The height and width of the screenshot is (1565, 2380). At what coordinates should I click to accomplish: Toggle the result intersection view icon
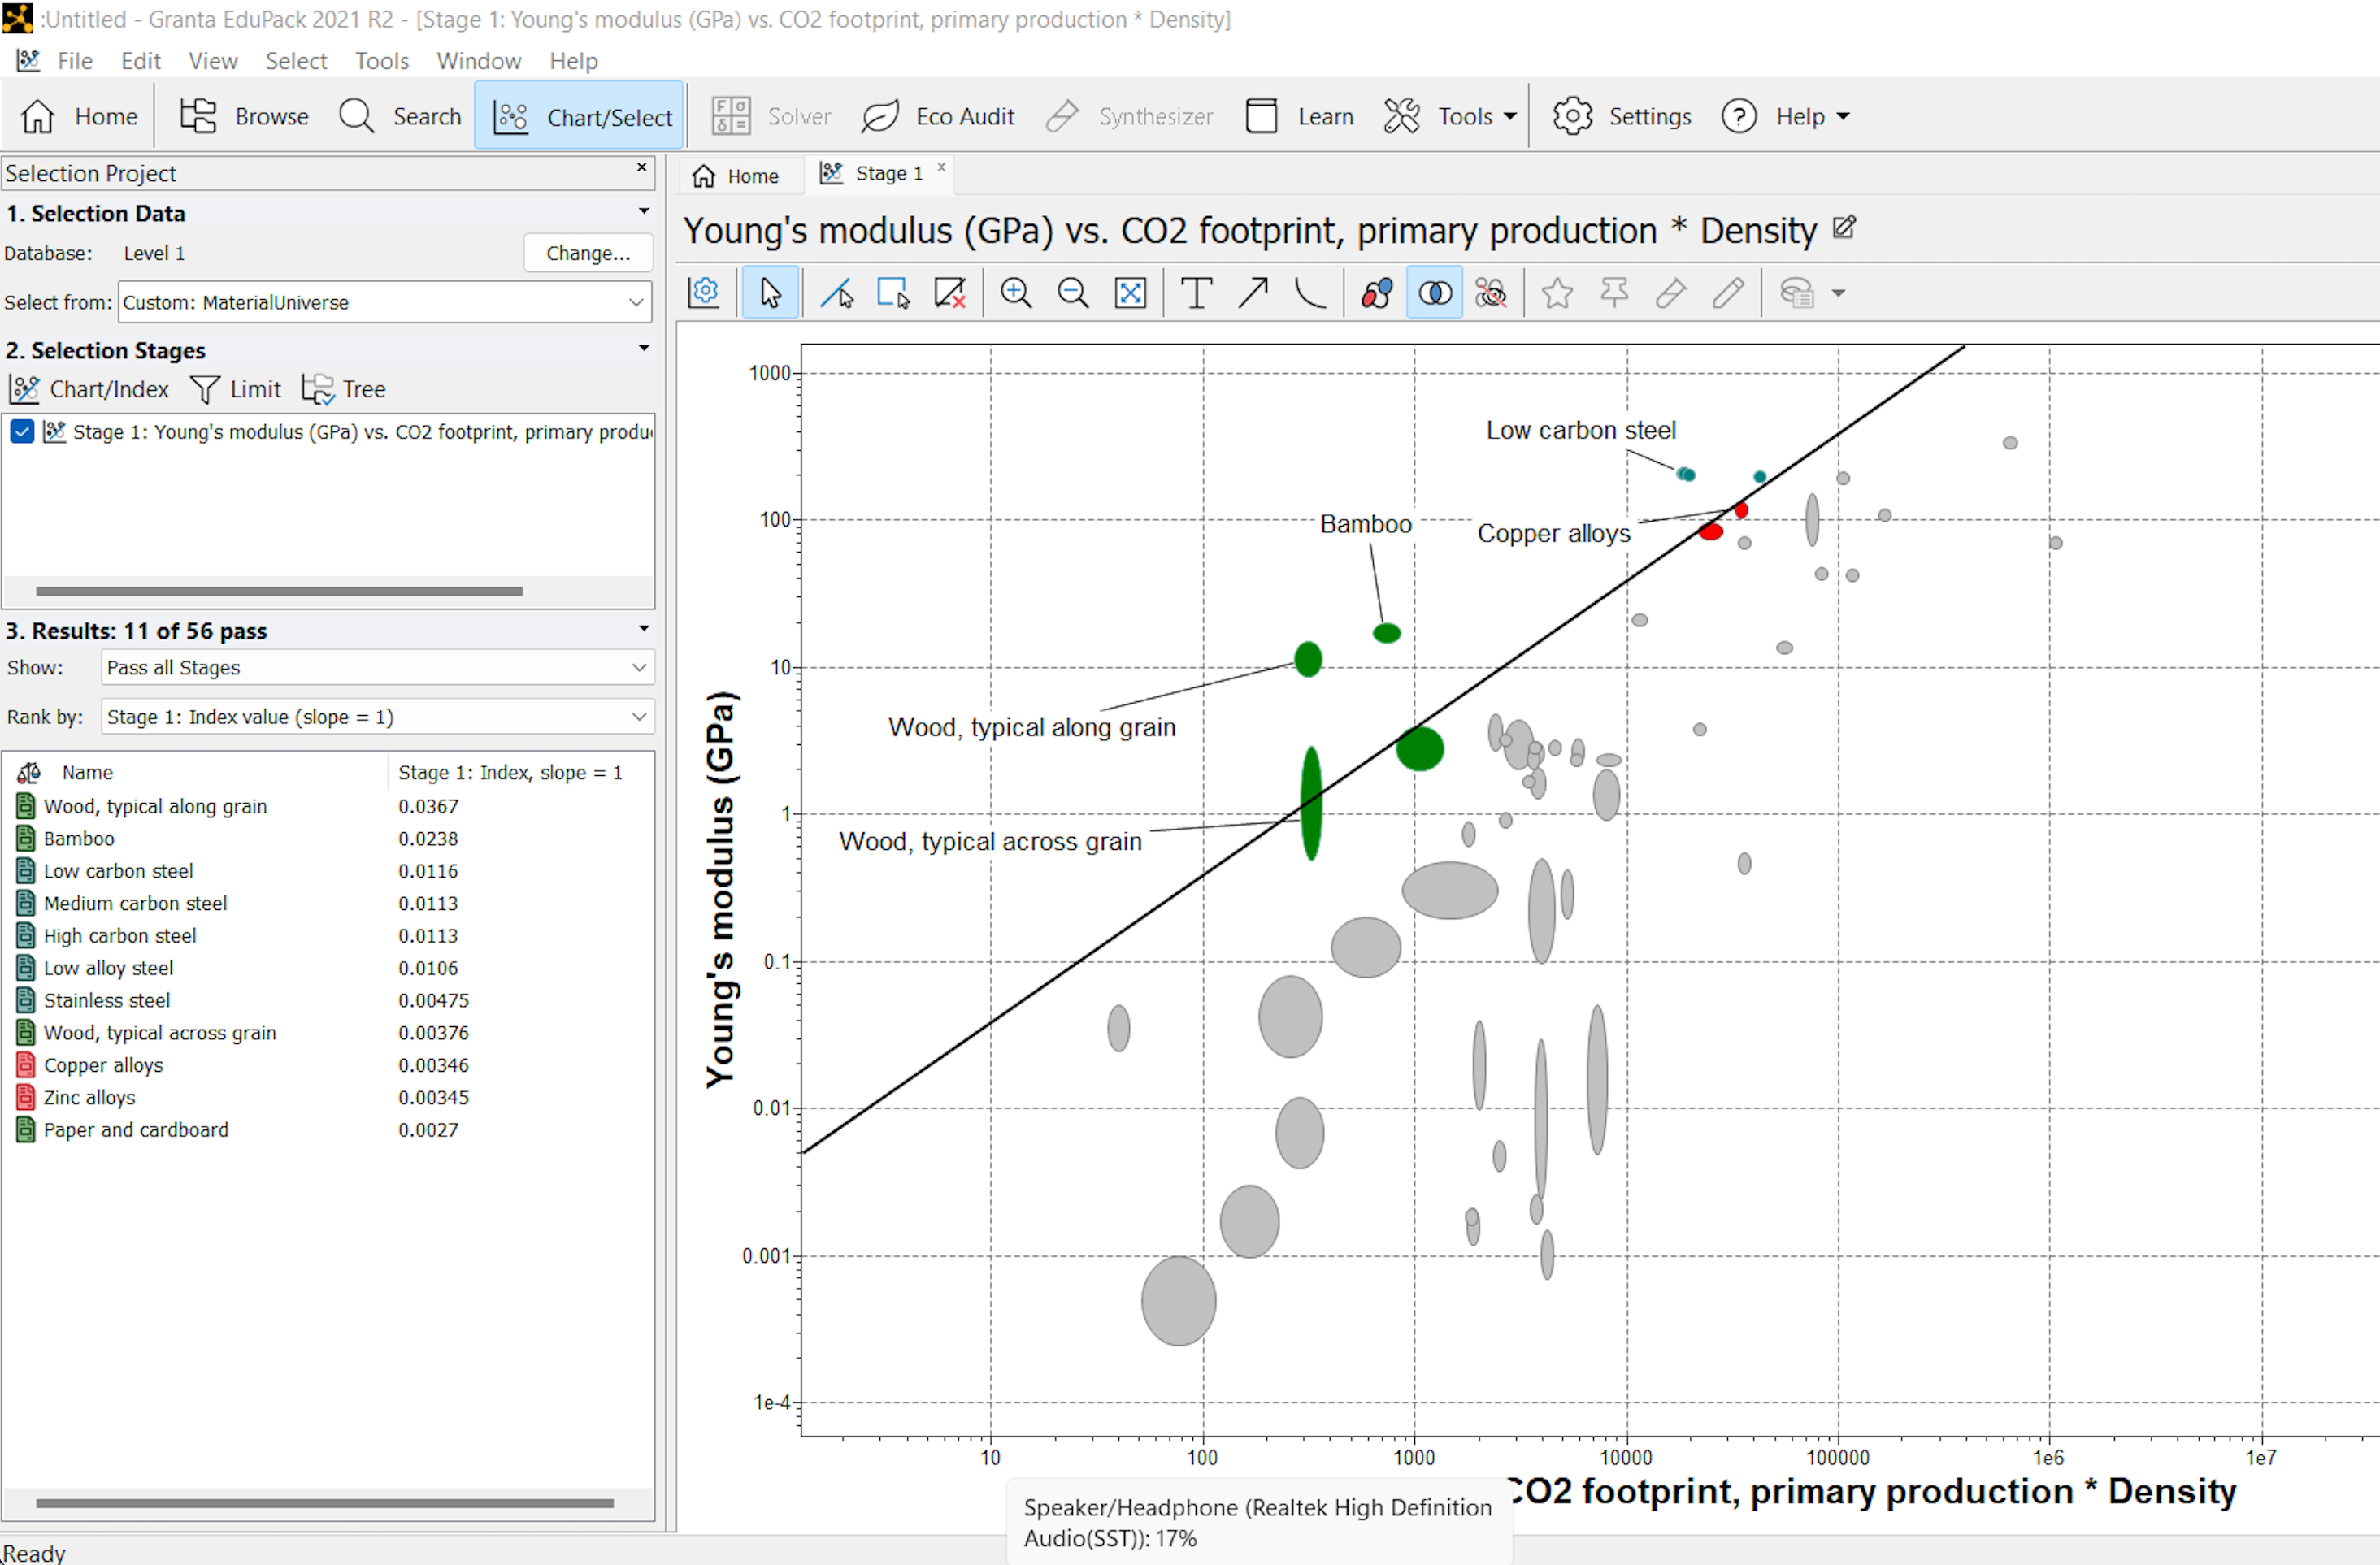[1435, 293]
